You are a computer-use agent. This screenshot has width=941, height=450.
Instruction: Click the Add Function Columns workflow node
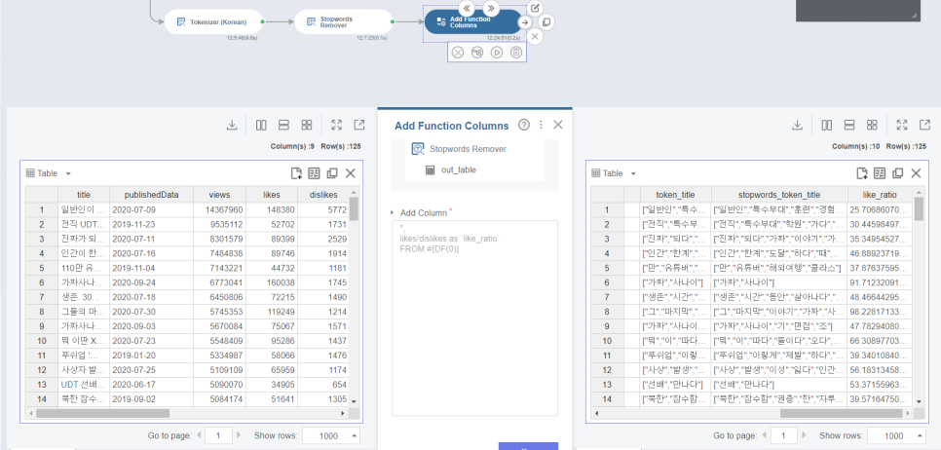click(473, 21)
